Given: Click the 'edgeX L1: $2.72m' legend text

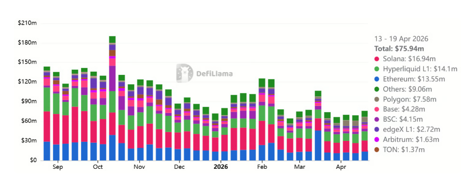Looking at the screenshot, I should [x=413, y=130].
